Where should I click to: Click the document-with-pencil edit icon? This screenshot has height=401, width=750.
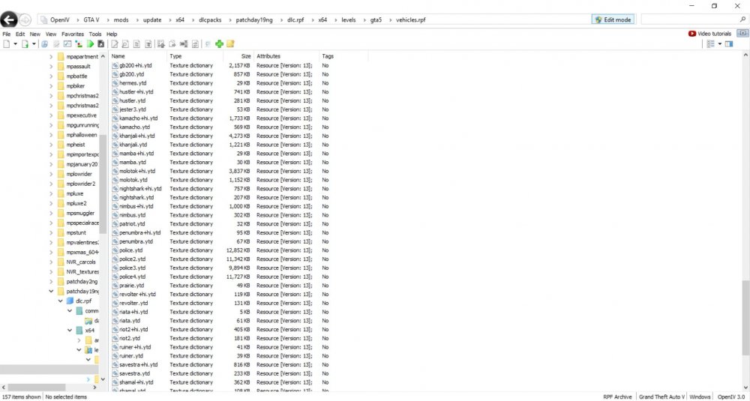tap(115, 44)
